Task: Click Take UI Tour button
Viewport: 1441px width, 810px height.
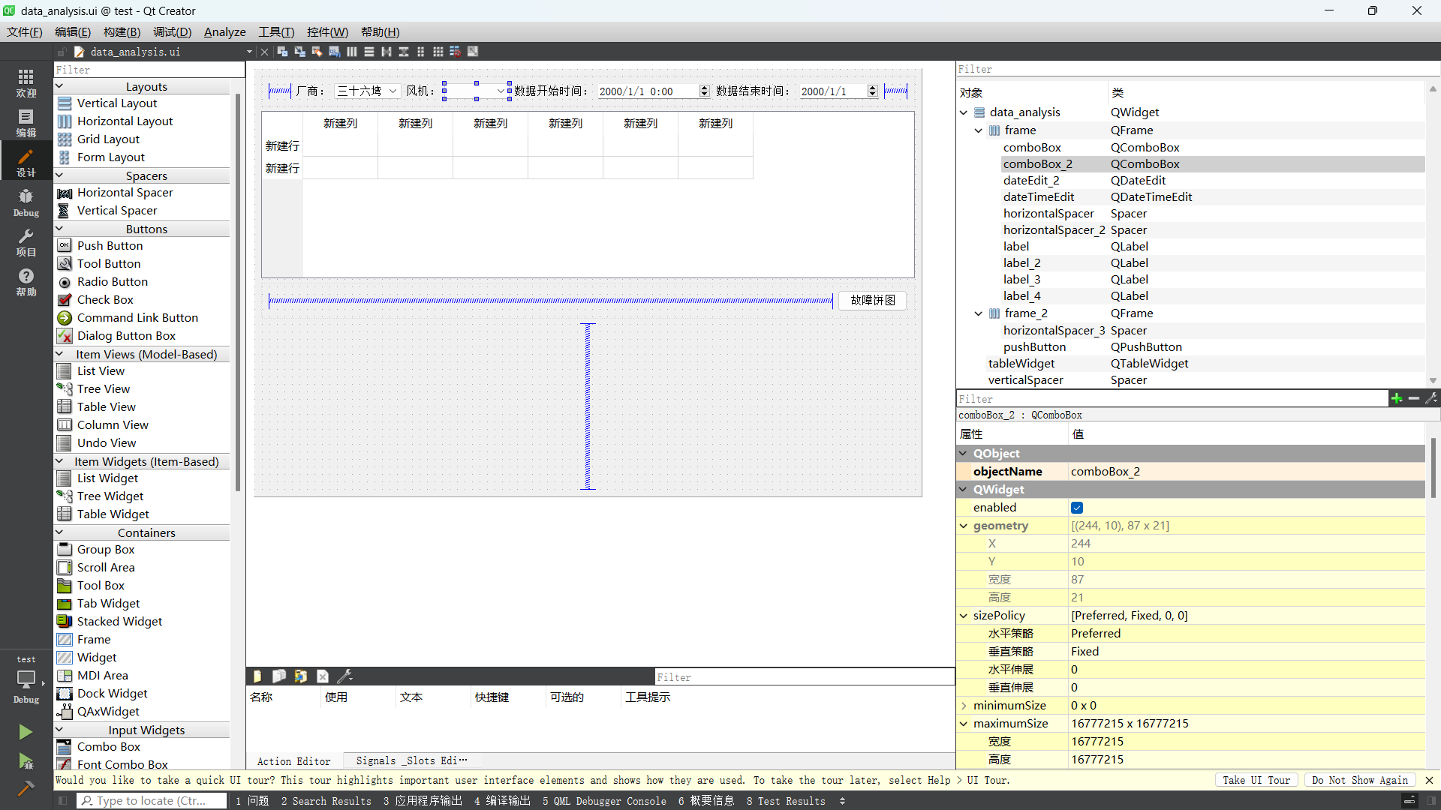Action: (1256, 780)
